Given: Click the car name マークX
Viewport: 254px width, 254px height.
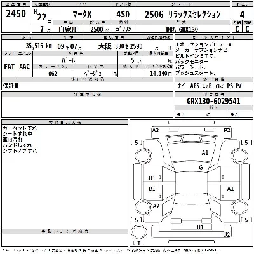Looking at the screenshot, I should 82,15.
